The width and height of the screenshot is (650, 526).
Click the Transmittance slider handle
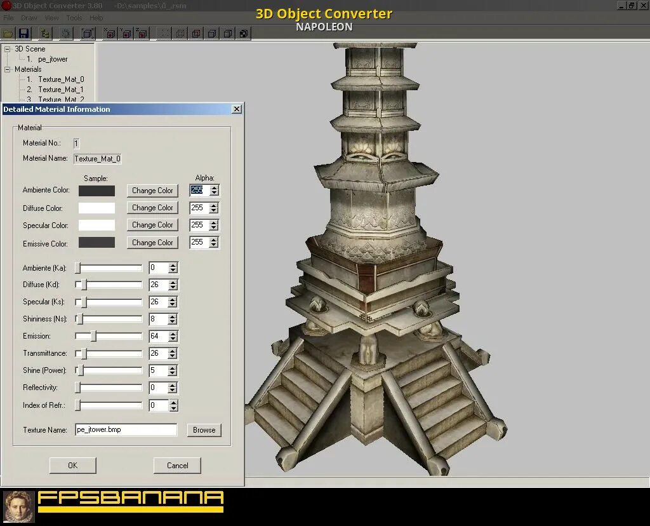(x=84, y=353)
